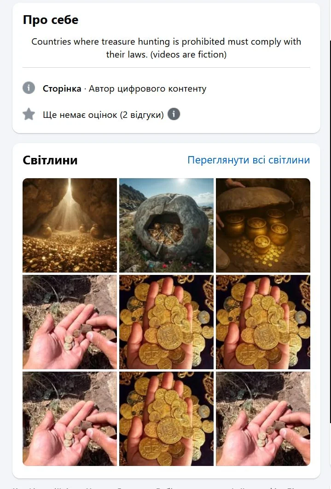Click the treasure hunting description text
This screenshot has height=489, width=331.
166,48
